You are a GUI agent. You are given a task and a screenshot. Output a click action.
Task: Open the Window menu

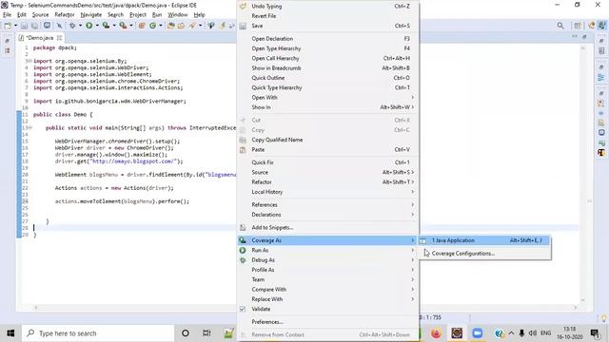[x=178, y=15]
